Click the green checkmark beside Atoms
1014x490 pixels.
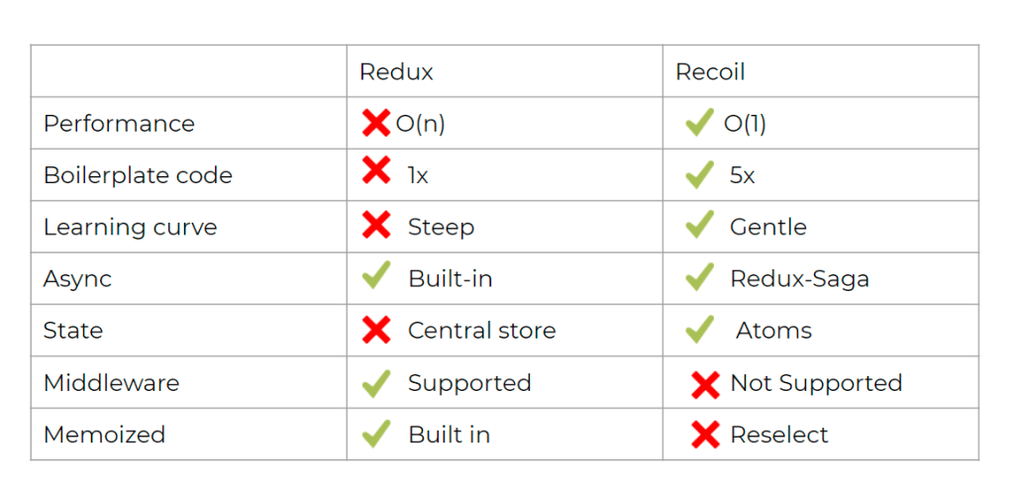(x=699, y=330)
